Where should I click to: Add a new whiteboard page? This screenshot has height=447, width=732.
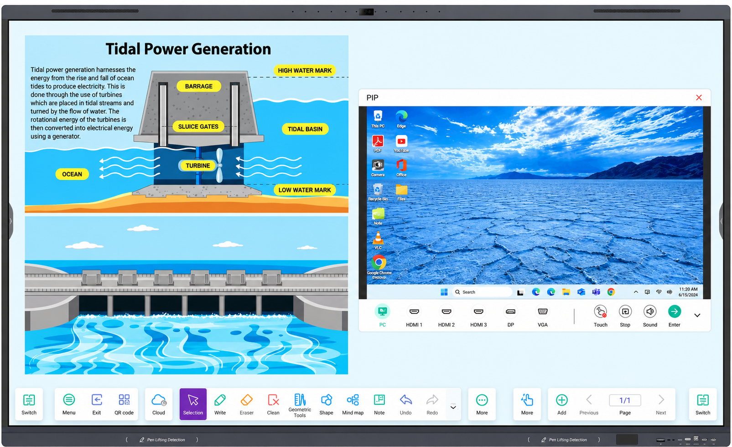(562, 404)
